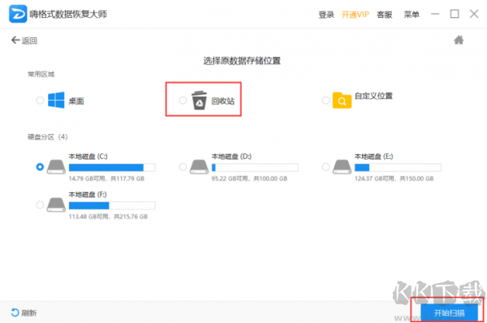Click the refresh button 刷新
The width and height of the screenshot is (487, 323).
coord(24,312)
